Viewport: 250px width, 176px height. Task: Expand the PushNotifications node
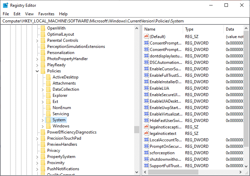pos(37,169)
